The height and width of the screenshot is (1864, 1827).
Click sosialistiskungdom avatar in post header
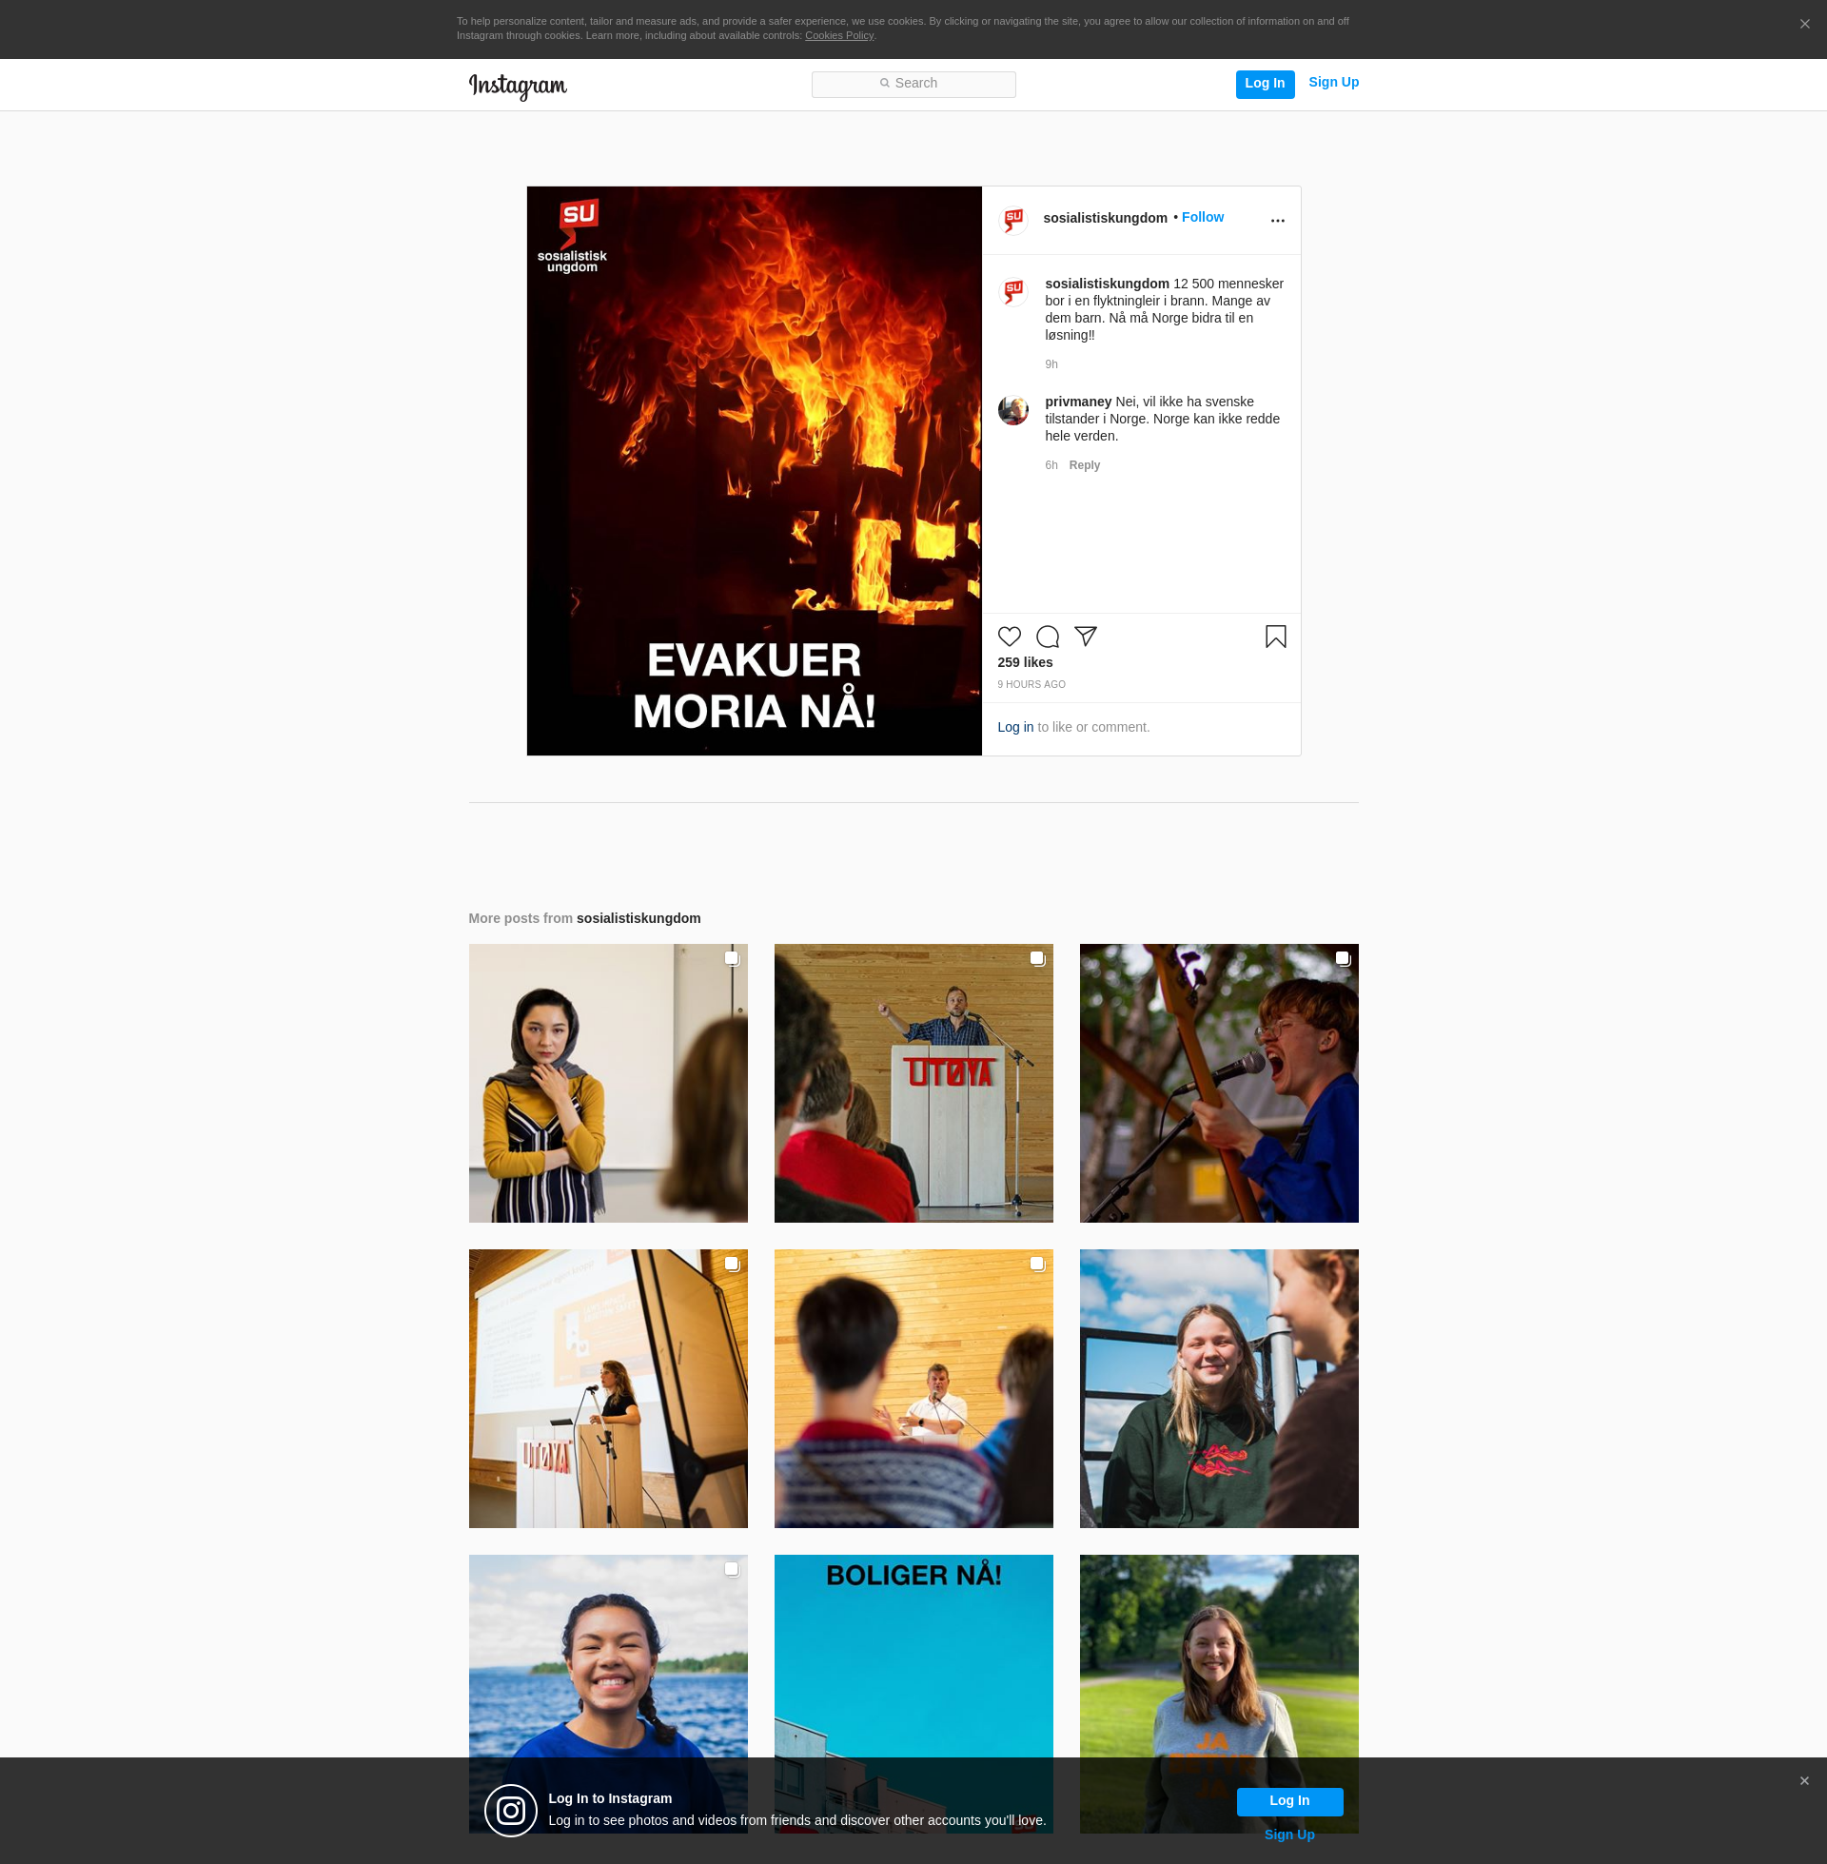1013,220
